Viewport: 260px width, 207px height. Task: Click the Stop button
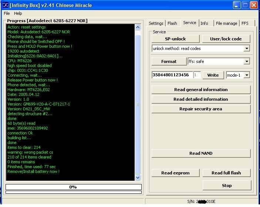[x=227, y=186]
